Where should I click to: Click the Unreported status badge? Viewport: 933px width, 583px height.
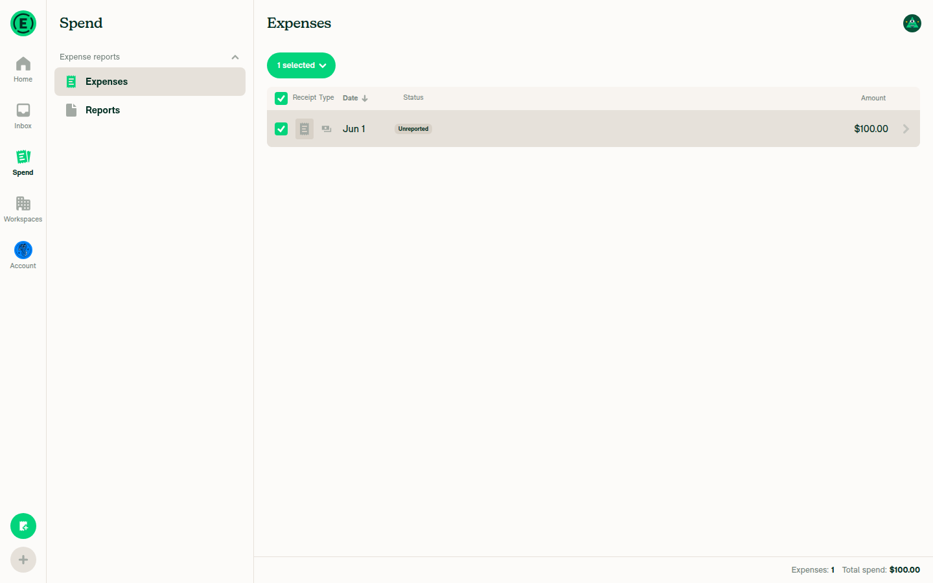[x=413, y=129]
